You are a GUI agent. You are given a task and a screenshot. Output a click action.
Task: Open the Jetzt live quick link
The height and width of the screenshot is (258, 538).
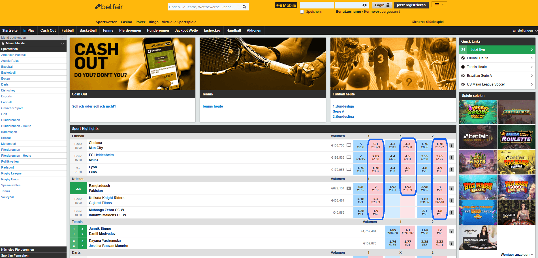click(497, 50)
